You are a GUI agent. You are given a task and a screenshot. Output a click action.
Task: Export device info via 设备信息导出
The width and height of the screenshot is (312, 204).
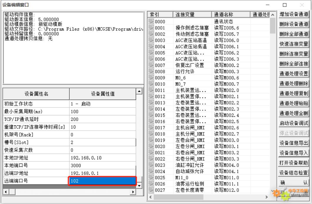293,143
